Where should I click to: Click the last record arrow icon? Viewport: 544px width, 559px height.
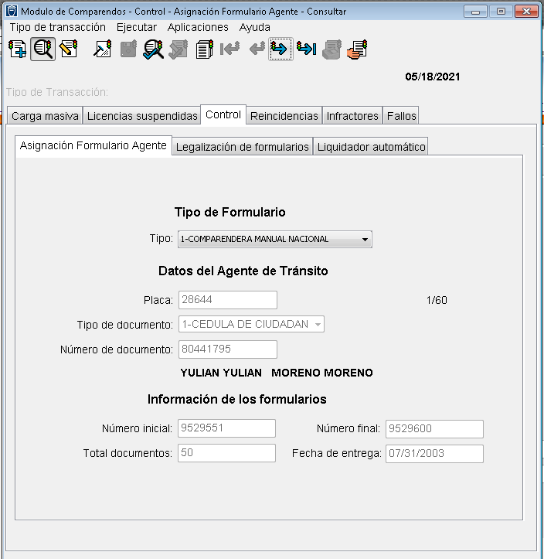click(306, 49)
